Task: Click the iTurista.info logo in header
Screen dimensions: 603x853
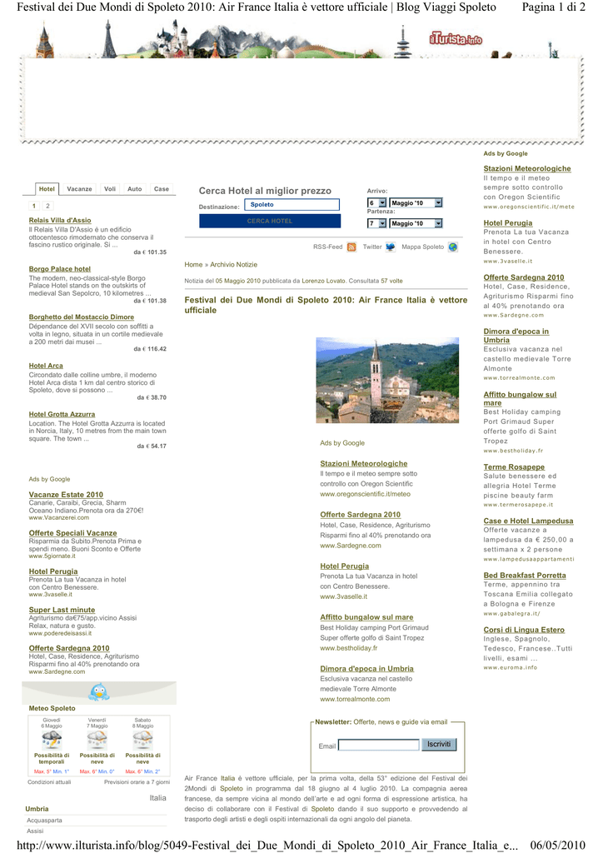Action: (x=456, y=39)
